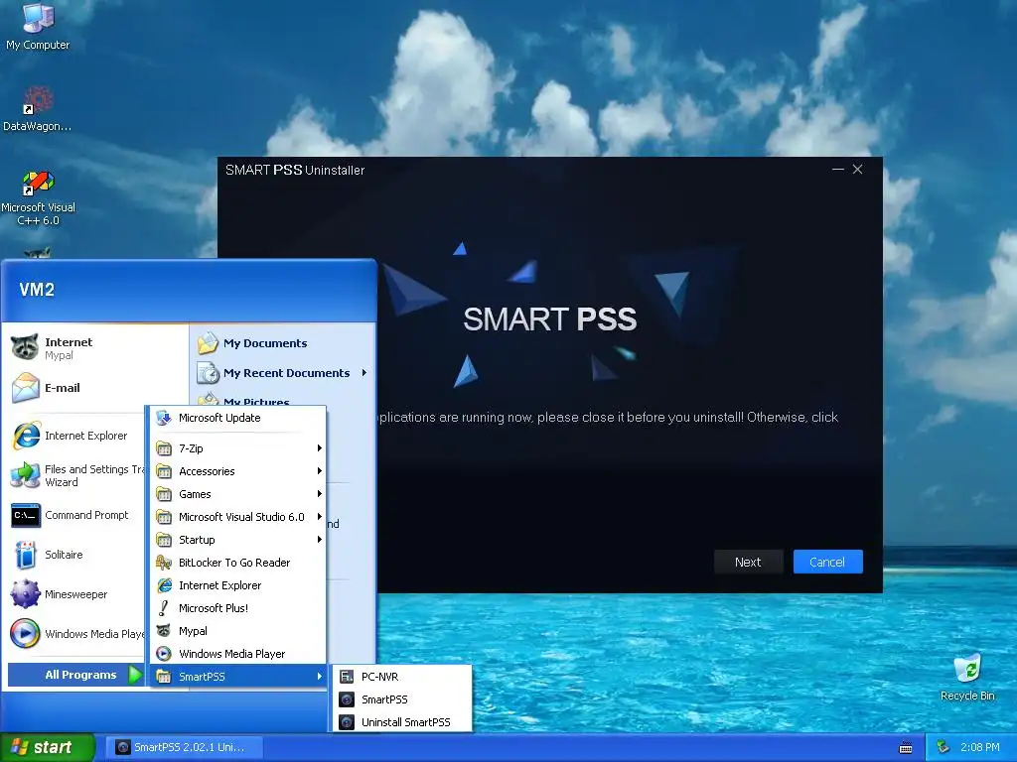1017x762 pixels.
Task: Select the Recycle Bin desktop icon
Action: [x=967, y=678]
